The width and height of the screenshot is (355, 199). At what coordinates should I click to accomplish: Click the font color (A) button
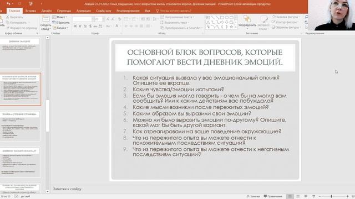click(x=117, y=26)
